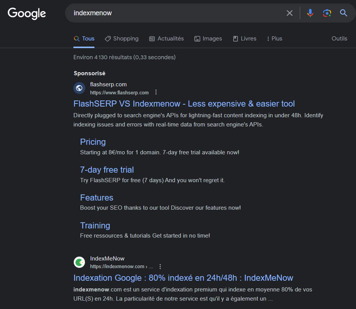Go to the Google logo homepage
The width and height of the screenshot is (356, 309).
(27, 14)
